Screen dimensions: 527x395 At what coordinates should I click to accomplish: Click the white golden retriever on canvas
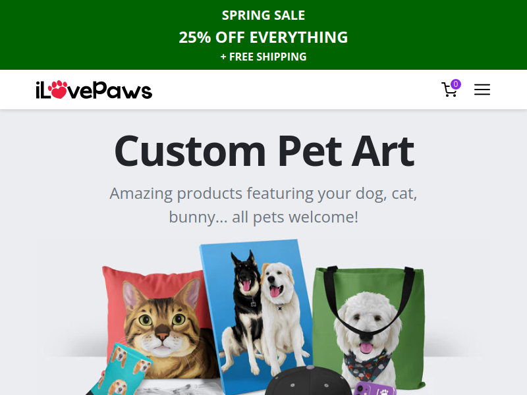tap(281, 311)
